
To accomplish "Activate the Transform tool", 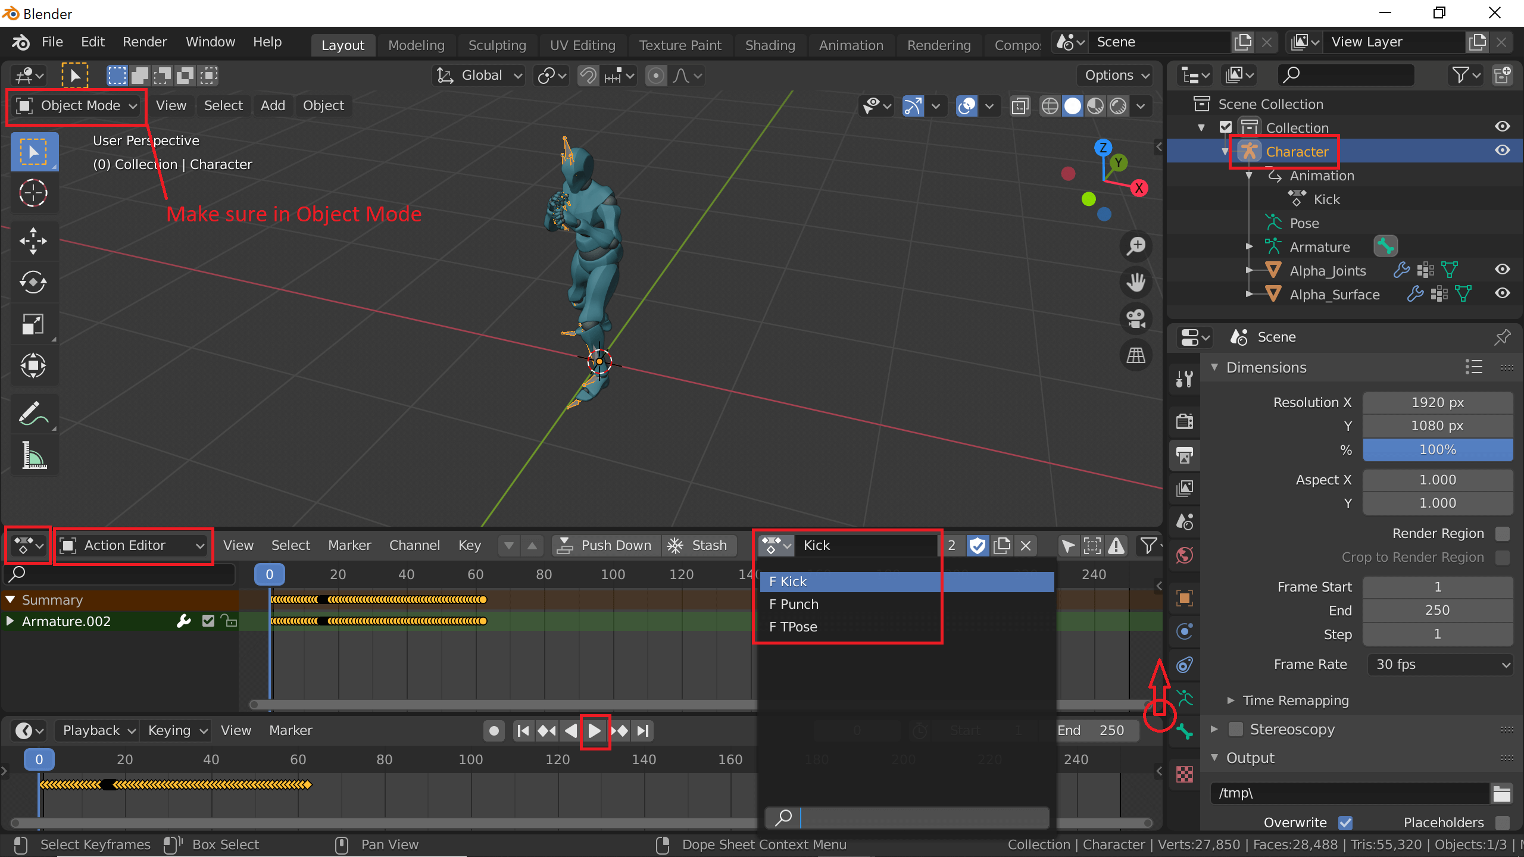I will [33, 365].
